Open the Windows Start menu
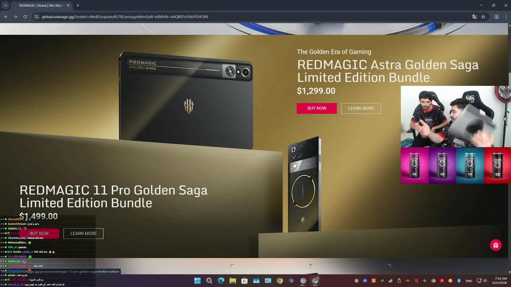The image size is (511, 287). (197, 281)
